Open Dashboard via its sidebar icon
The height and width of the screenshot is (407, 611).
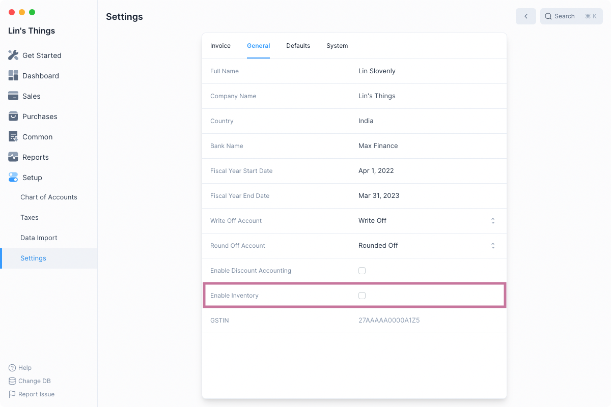pyautogui.click(x=13, y=76)
